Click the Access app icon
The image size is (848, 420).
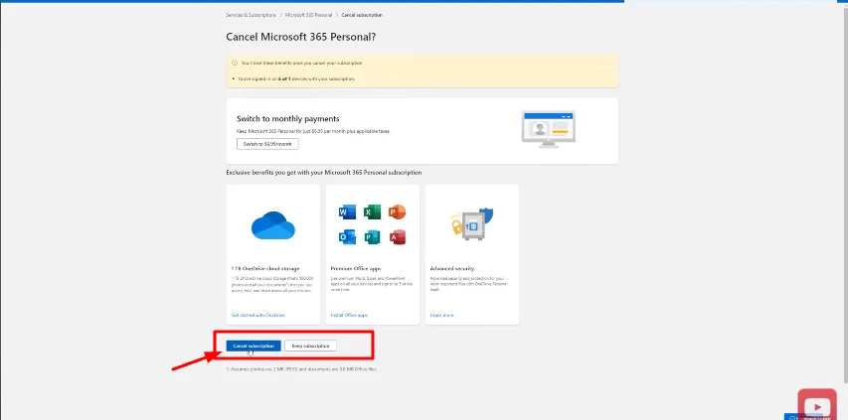click(398, 237)
